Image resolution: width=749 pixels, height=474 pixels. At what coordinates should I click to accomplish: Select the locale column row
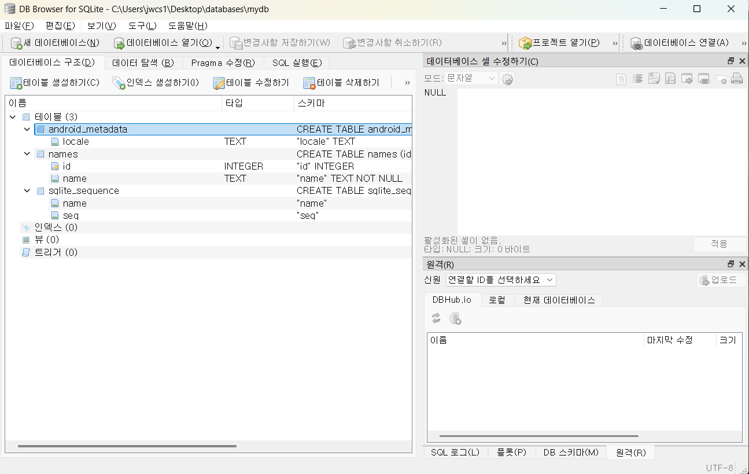(208, 141)
